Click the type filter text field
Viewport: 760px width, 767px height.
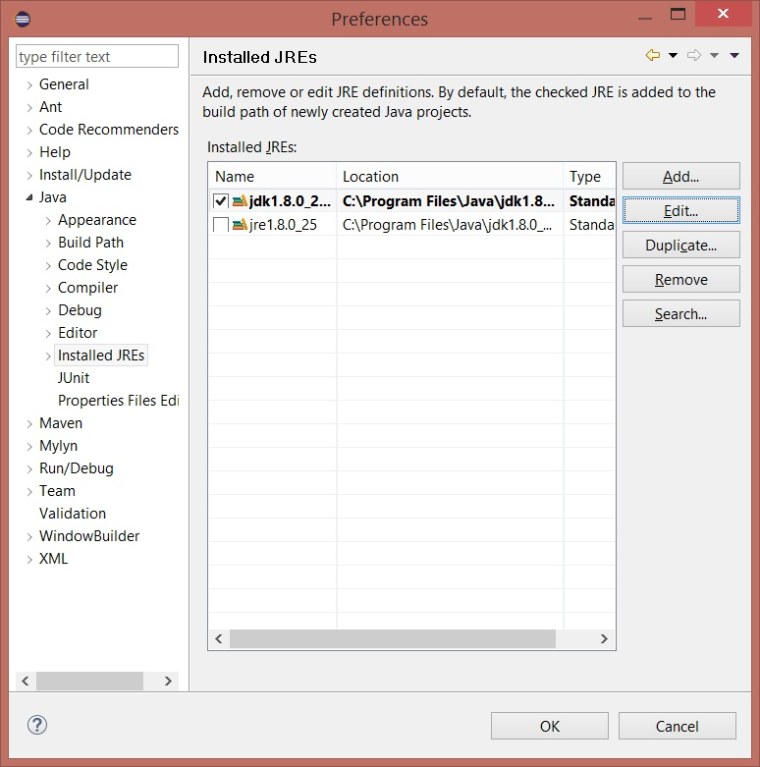coord(97,56)
